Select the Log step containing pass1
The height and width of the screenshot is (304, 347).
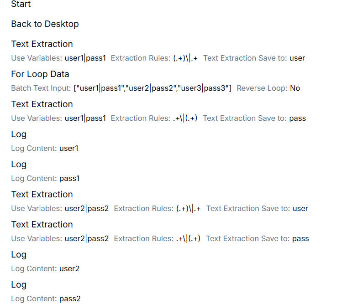click(19, 164)
